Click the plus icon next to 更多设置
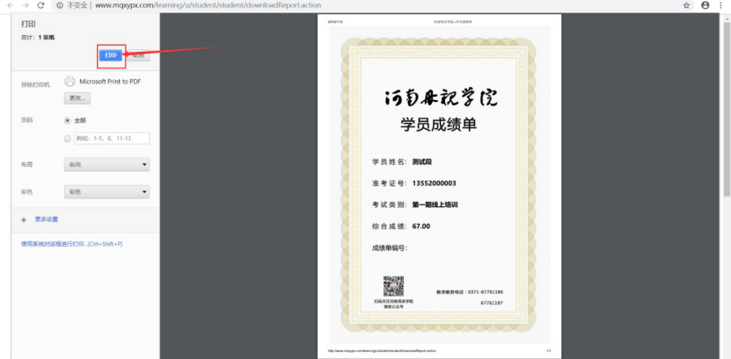 pos(24,220)
